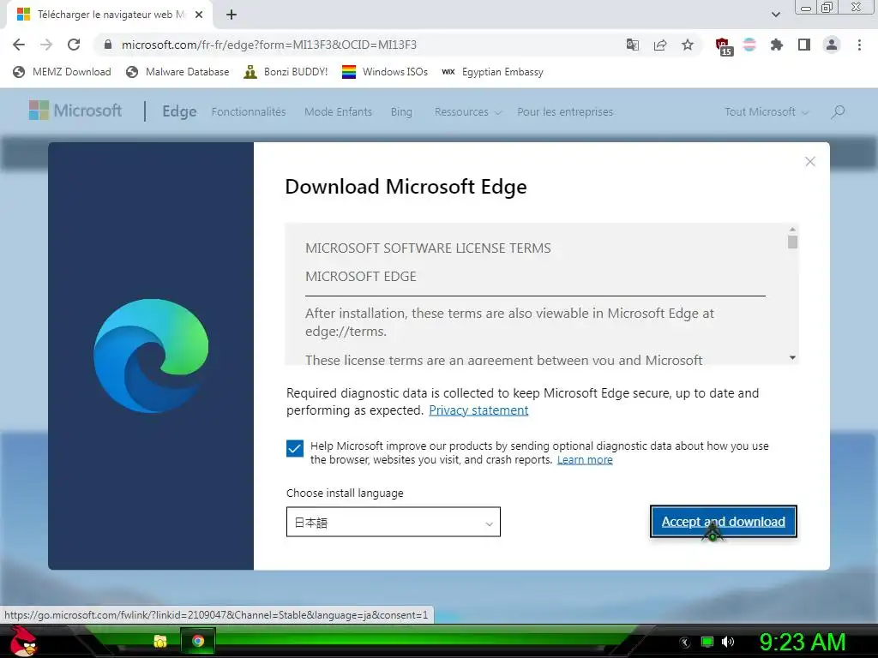Go back to the previous page
This screenshot has height=658, width=878.
(19, 45)
